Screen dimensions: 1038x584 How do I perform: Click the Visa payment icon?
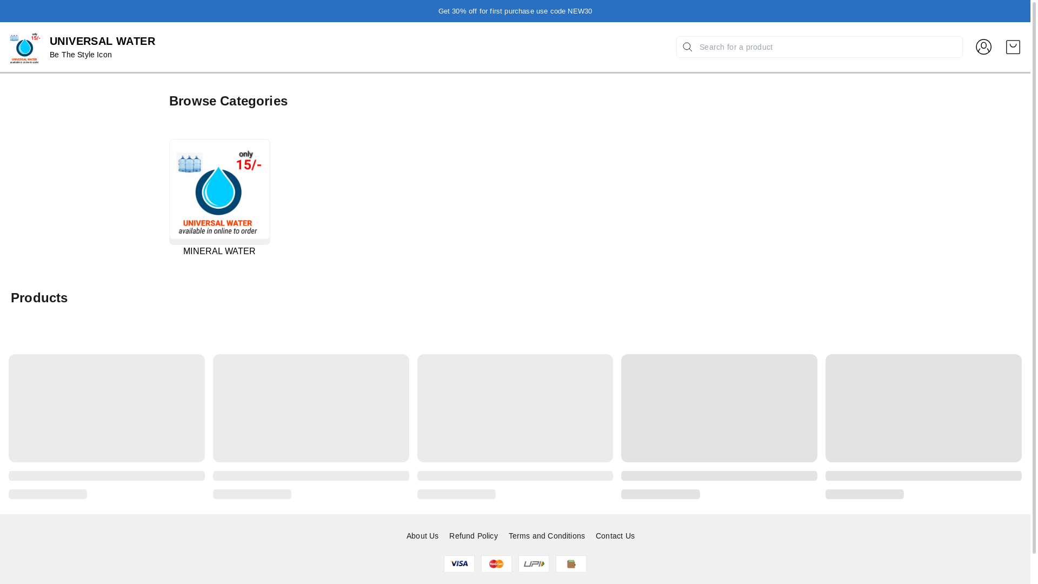(459, 564)
